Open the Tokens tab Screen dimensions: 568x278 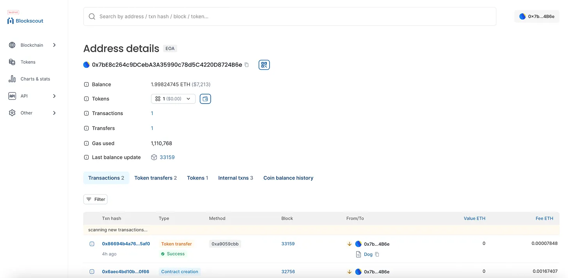coord(197,178)
